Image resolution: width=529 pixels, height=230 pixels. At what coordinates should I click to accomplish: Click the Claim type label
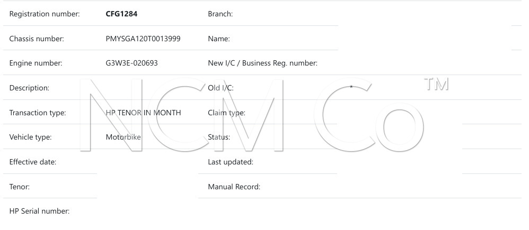tap(227, 113)
